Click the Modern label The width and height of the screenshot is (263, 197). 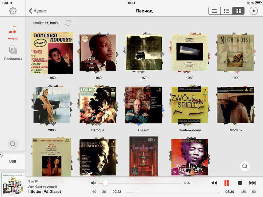(236, 130)
